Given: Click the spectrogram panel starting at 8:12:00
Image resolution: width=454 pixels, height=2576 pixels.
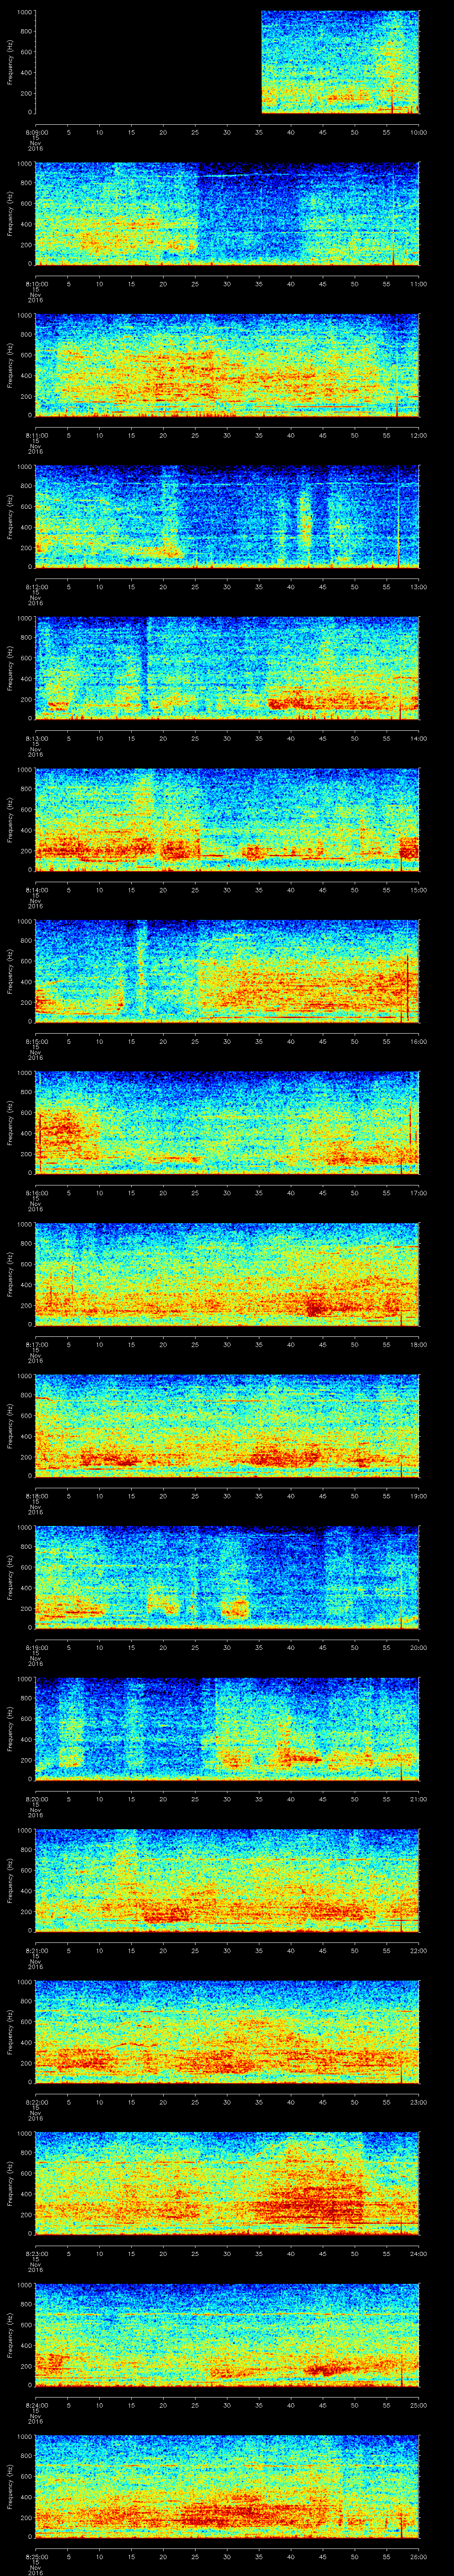Looking at the screenshot, I should (x=227, y=516).
